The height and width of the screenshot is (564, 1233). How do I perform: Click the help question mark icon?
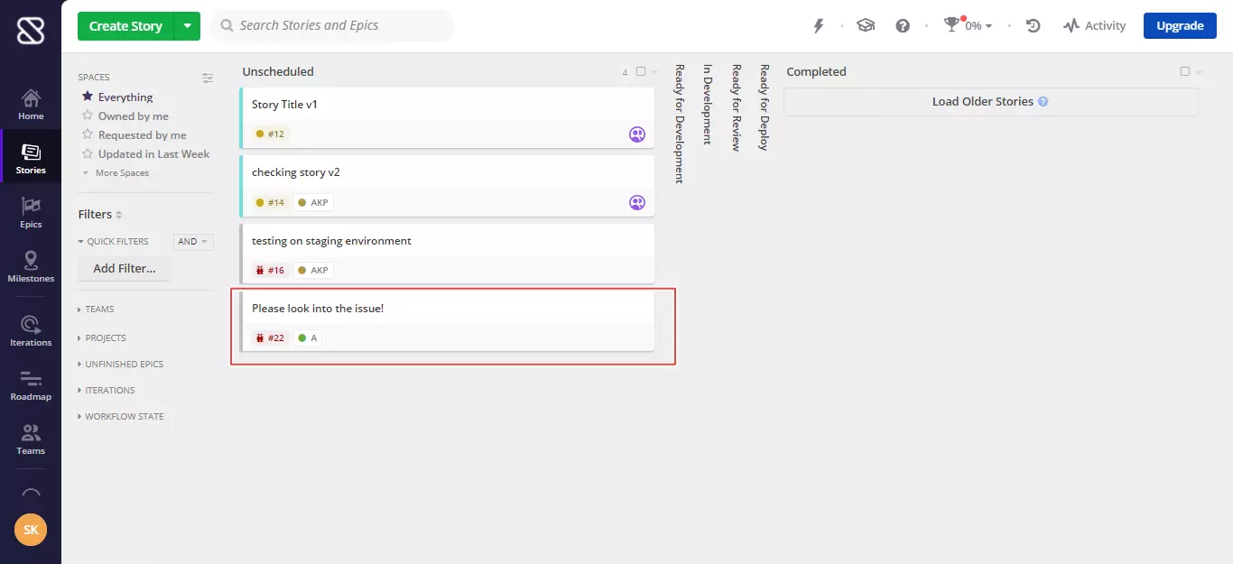903,26
